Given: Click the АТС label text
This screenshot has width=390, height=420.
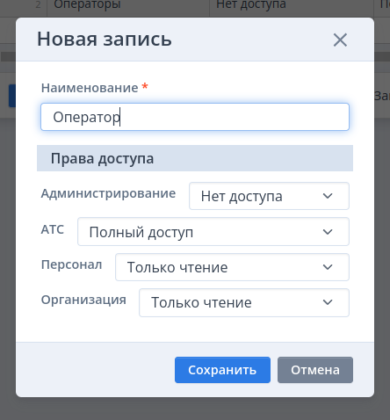Looking at the screenshot, I should [53, 229].
